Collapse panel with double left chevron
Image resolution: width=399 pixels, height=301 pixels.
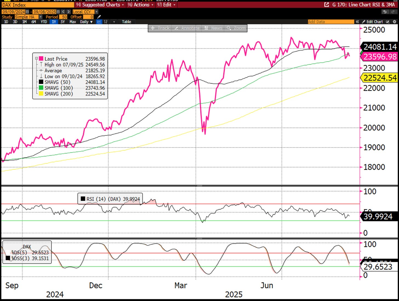[x=357, y=22]
